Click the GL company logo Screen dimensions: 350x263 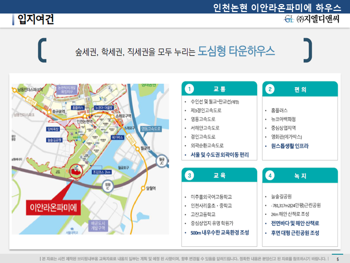289,19
